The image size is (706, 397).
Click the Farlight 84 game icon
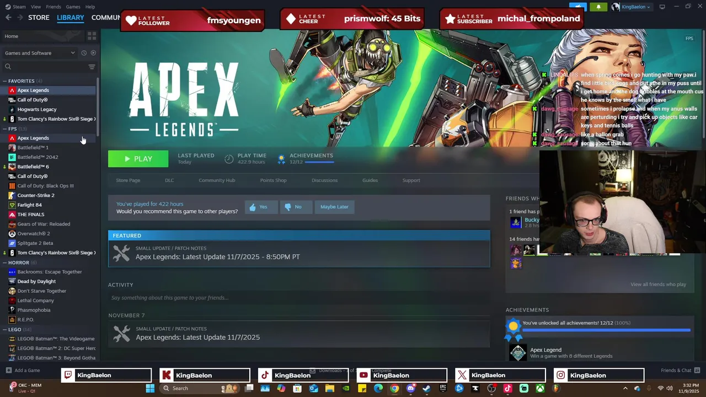tap(12, 205)
